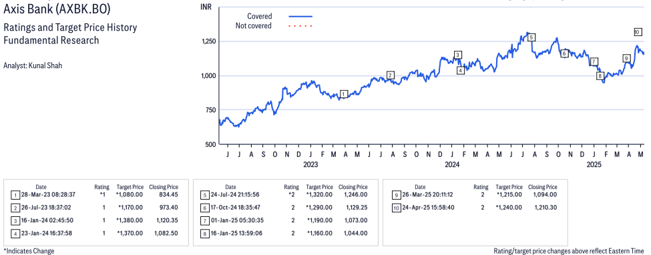Click the Ratings and Target Price History heading
Image resolution: width=651 pixels, height=255 pixels.
point(70,28)
